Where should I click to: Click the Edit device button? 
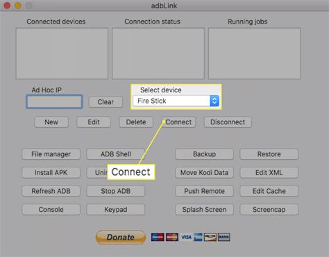click(94, 122)
